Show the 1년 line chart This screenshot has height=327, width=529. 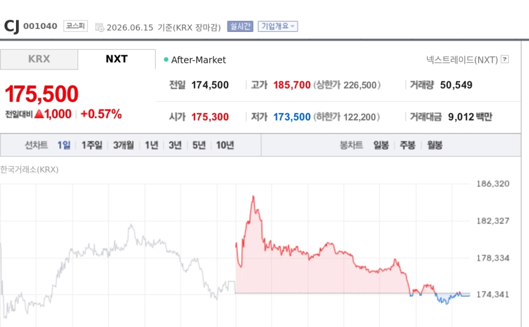[151, 145]
